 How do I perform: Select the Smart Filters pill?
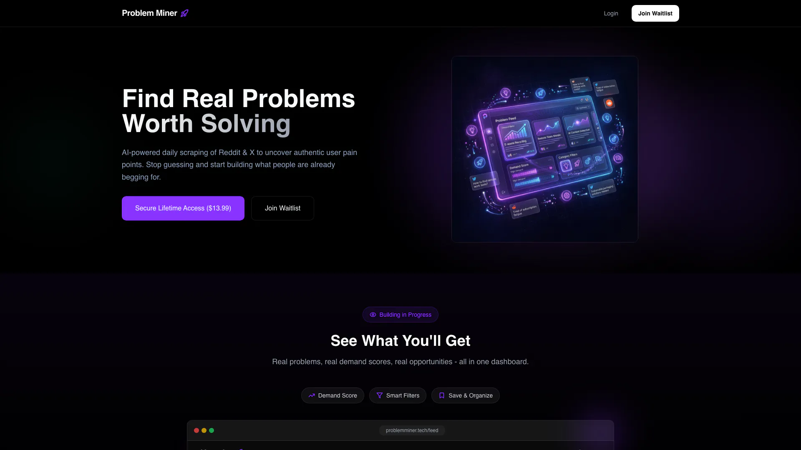click(398, 395)
